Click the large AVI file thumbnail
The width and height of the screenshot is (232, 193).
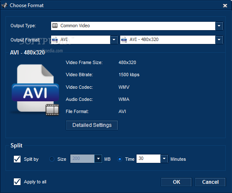pos(35,90)
